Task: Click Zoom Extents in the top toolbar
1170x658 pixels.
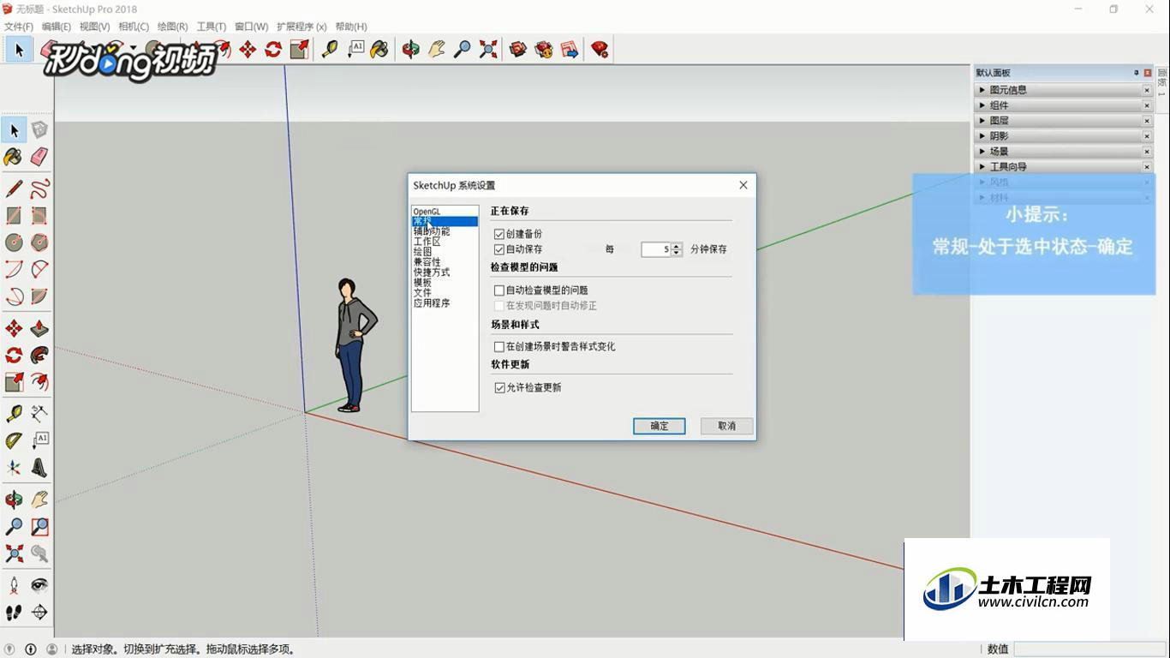Action: tap(488, 50)
